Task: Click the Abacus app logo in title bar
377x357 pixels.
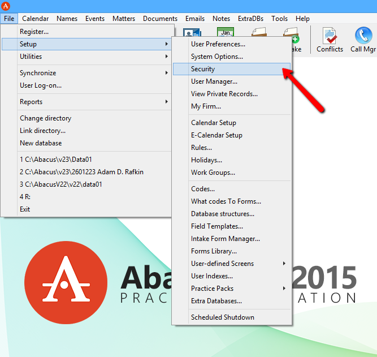Action: pos(6,6)
